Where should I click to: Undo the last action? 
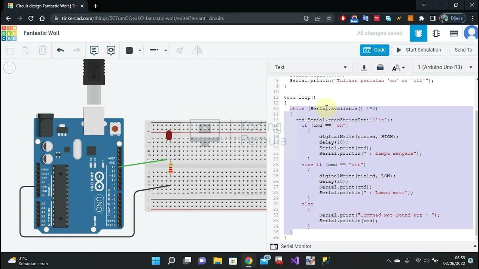pyautogui.click(x=60, y=50)
